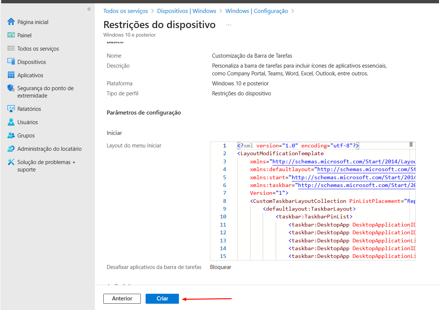439x310 pixels.
Task: Click the schemas.microsoft.com link on line 3
Action: [343, 161]
